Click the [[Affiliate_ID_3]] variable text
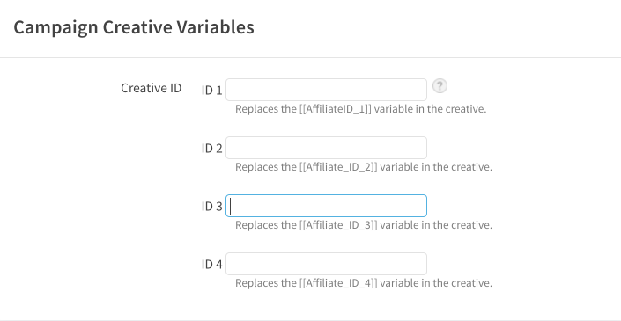Screen dimensions: 621x321 338,225
